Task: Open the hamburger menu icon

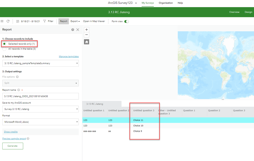Action: (2, 21)
